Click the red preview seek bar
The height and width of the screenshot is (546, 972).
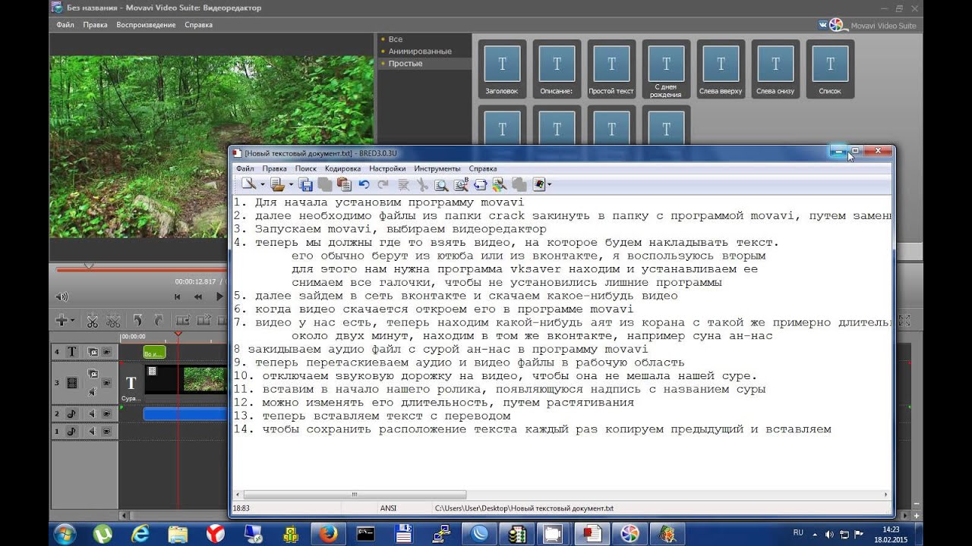click(140, 268)
